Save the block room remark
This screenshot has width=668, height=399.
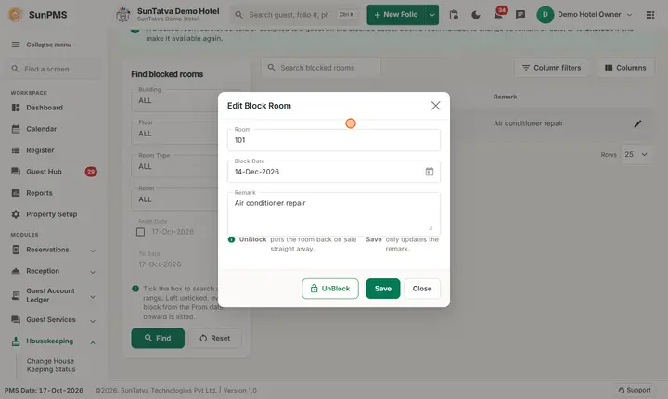[382, 289]
